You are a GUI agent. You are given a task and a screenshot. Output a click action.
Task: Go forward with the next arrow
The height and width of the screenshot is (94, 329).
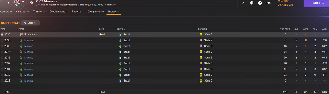[x=8, y=3]
